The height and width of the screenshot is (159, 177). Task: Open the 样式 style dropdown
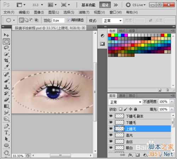click(x=113, y=21)
